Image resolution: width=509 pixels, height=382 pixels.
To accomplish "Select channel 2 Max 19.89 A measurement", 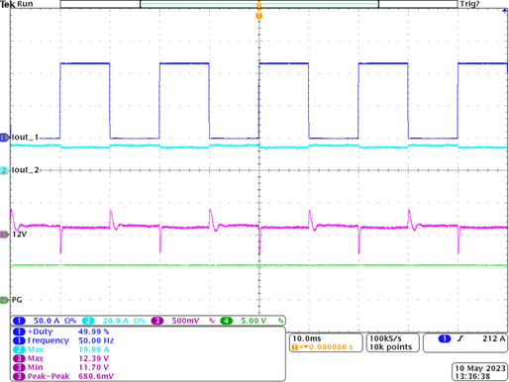I will [60, 349].
